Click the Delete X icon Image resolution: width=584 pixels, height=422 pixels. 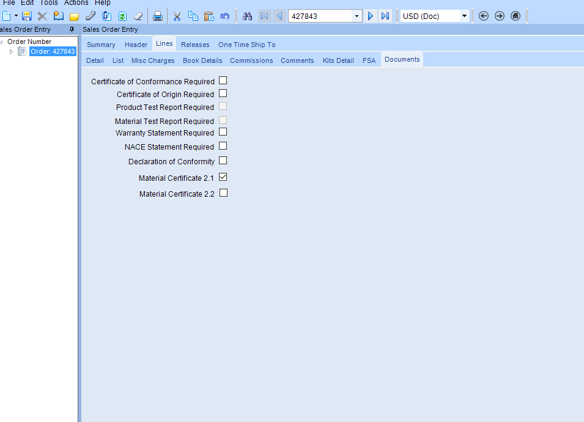[42, 16]
